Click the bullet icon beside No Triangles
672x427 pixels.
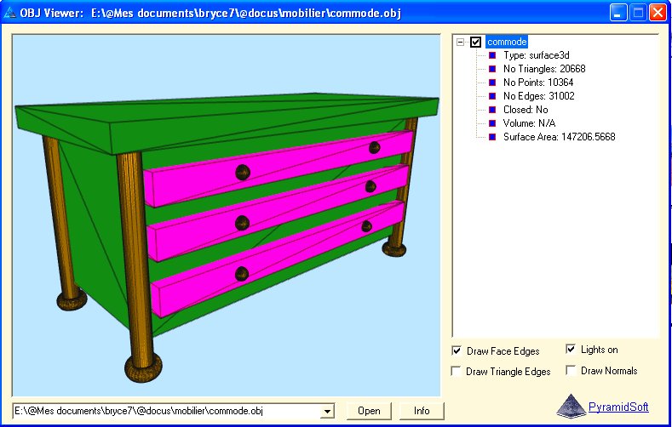pos(492,69)
